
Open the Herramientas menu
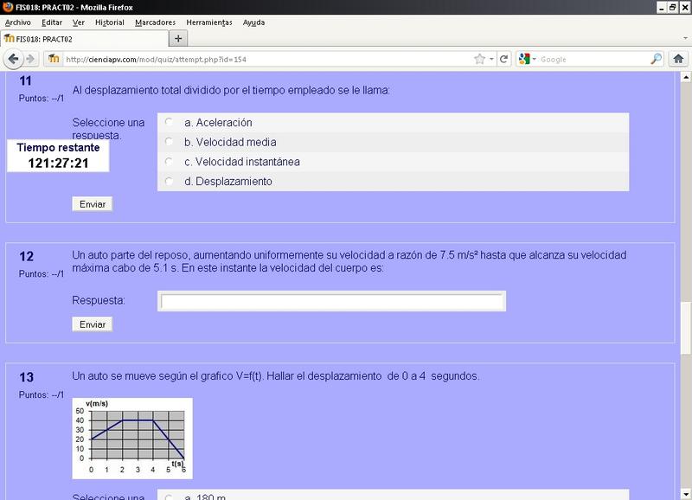tap(209, 22)
